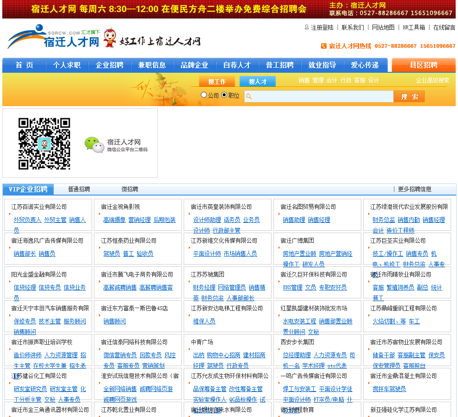Click the 注册登陆 link
458x417 pixels.
tap(322, 27)
